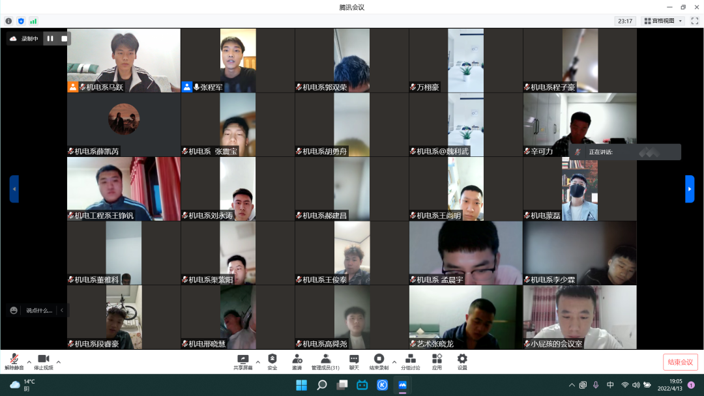Expand video options arrow beside camera
The image size is (704, 396).
59,362
